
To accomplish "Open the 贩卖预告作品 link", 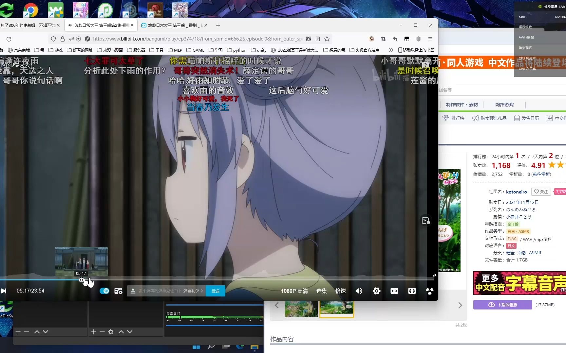I will pyautogui.click(x=489, y=118).
